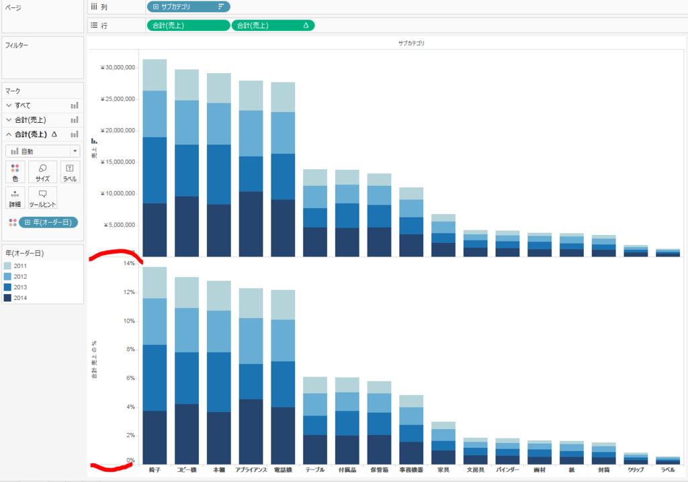
Task: Click the ¥30,000,000 axis tick label
Action: [118, 68]
